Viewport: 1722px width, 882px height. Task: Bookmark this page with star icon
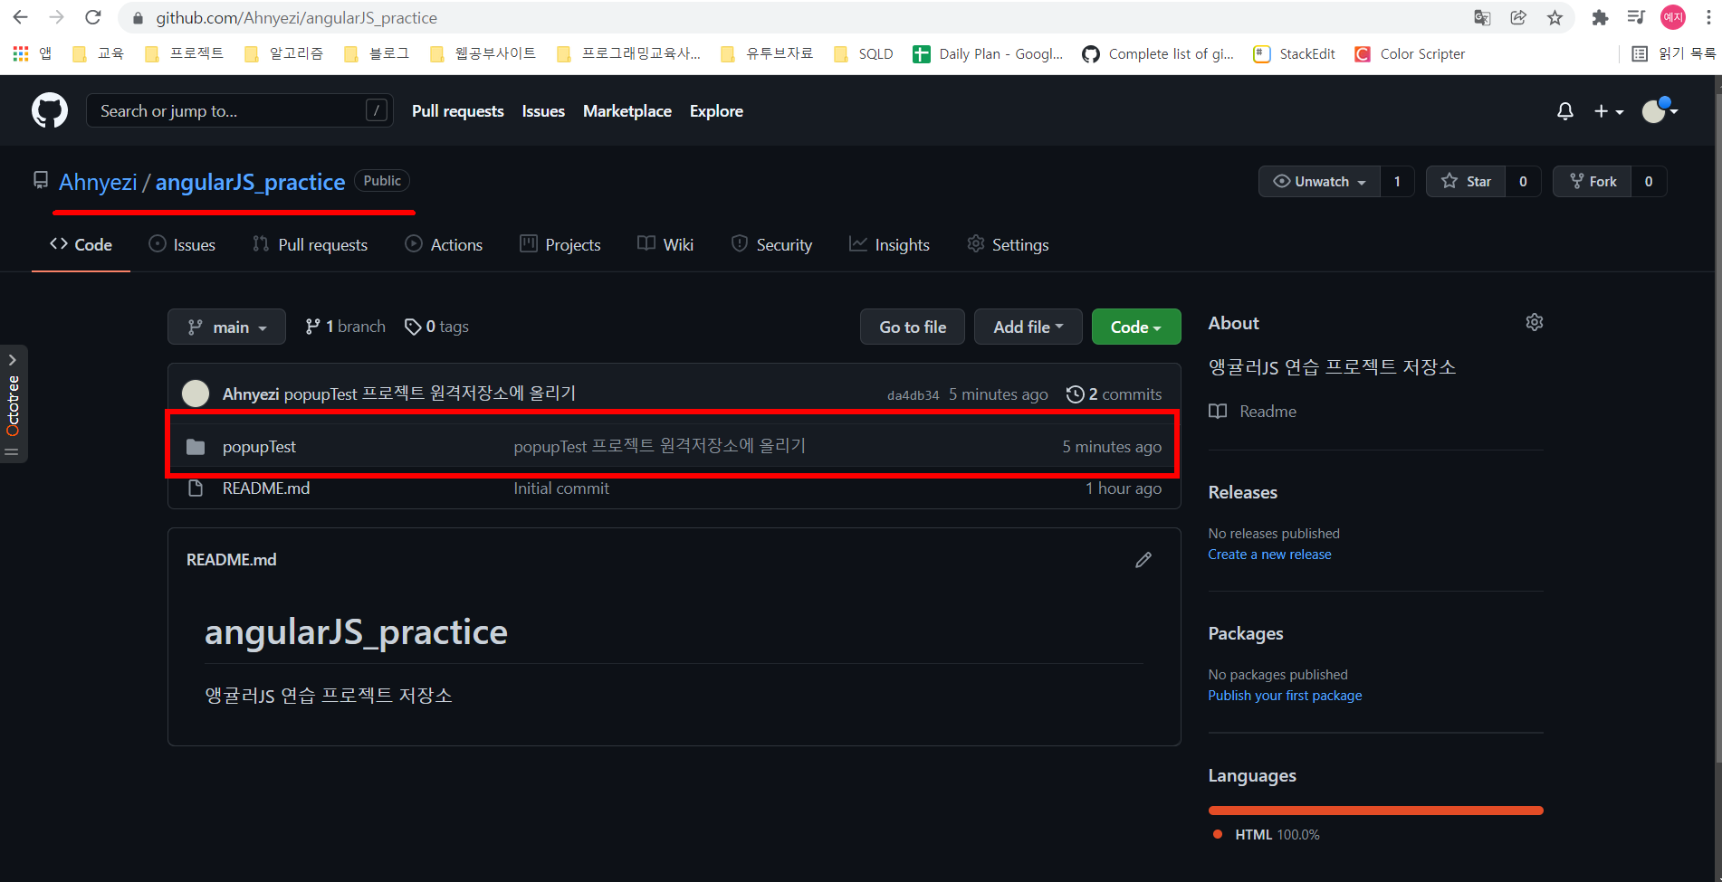tap(1555, 17)
